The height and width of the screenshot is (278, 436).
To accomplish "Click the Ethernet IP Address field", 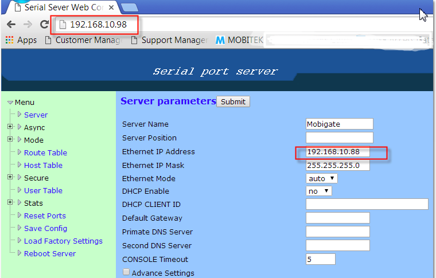I will pyautogui.click(x=338, y=152).
